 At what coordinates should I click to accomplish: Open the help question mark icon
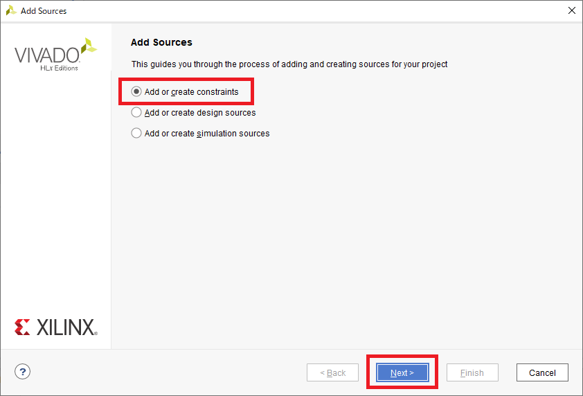tap(22, 372)
